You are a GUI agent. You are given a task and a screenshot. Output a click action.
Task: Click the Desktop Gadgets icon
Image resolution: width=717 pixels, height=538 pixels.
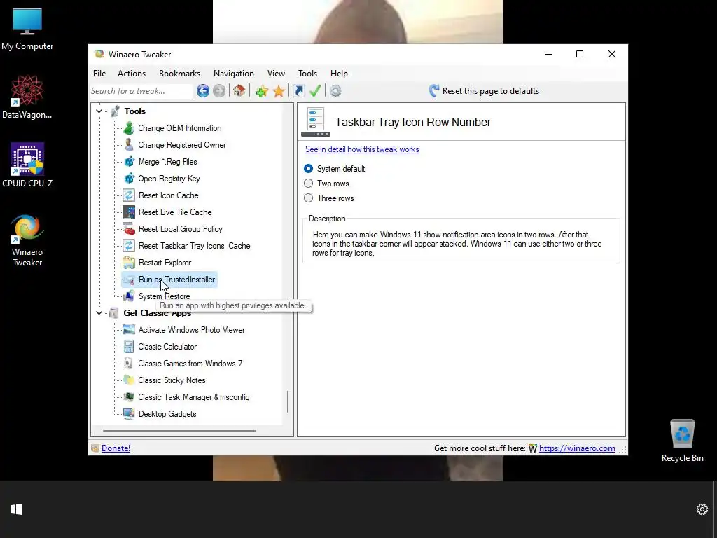click(129, 414)
